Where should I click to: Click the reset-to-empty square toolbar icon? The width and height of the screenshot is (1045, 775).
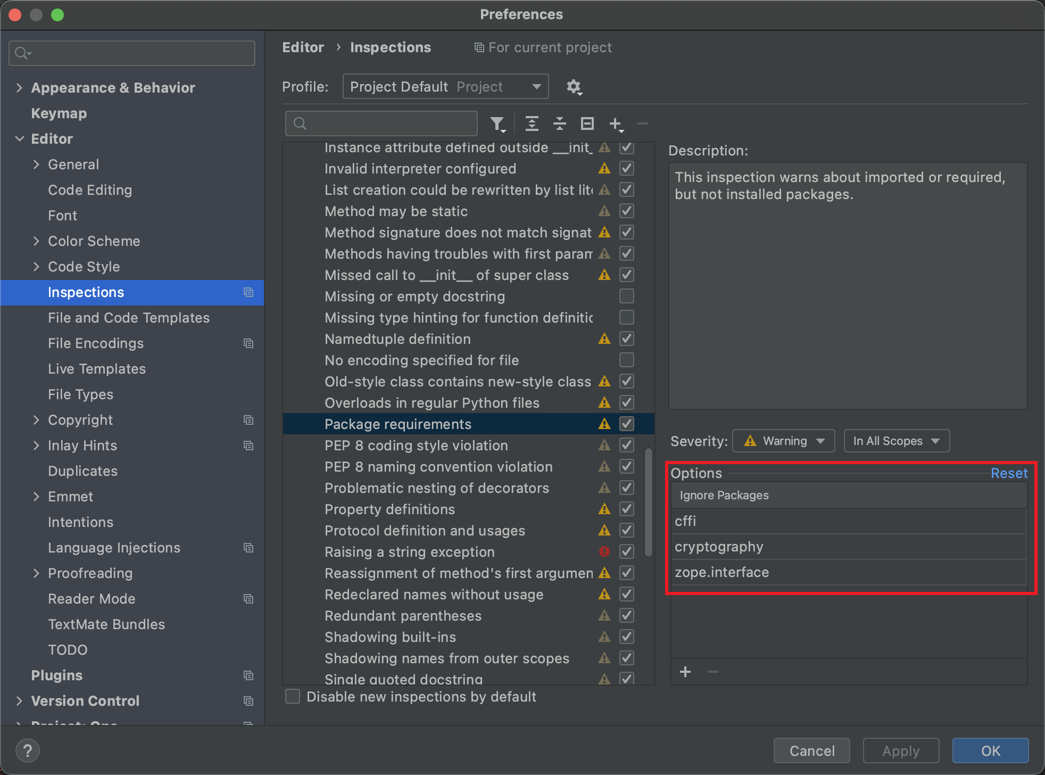(x=587, y=123)
